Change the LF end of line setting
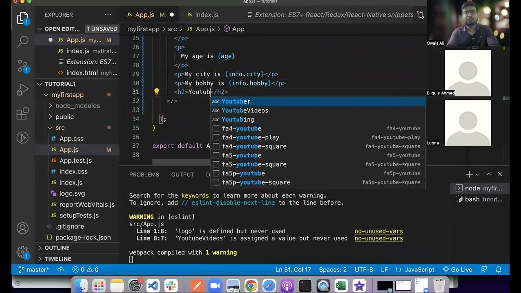The width and height of the screenshot is (521, 293). tap(384, 269)
